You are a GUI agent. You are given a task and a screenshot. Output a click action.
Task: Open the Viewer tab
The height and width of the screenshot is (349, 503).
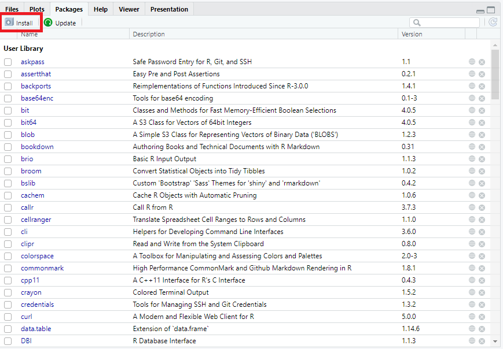point(128,9)
